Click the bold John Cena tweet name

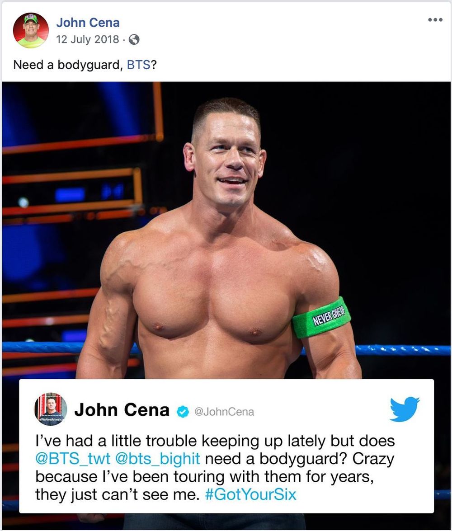[122, 410]
